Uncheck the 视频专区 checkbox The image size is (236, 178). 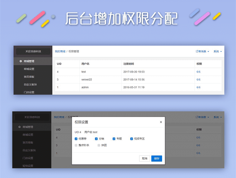tap(132, 139)
